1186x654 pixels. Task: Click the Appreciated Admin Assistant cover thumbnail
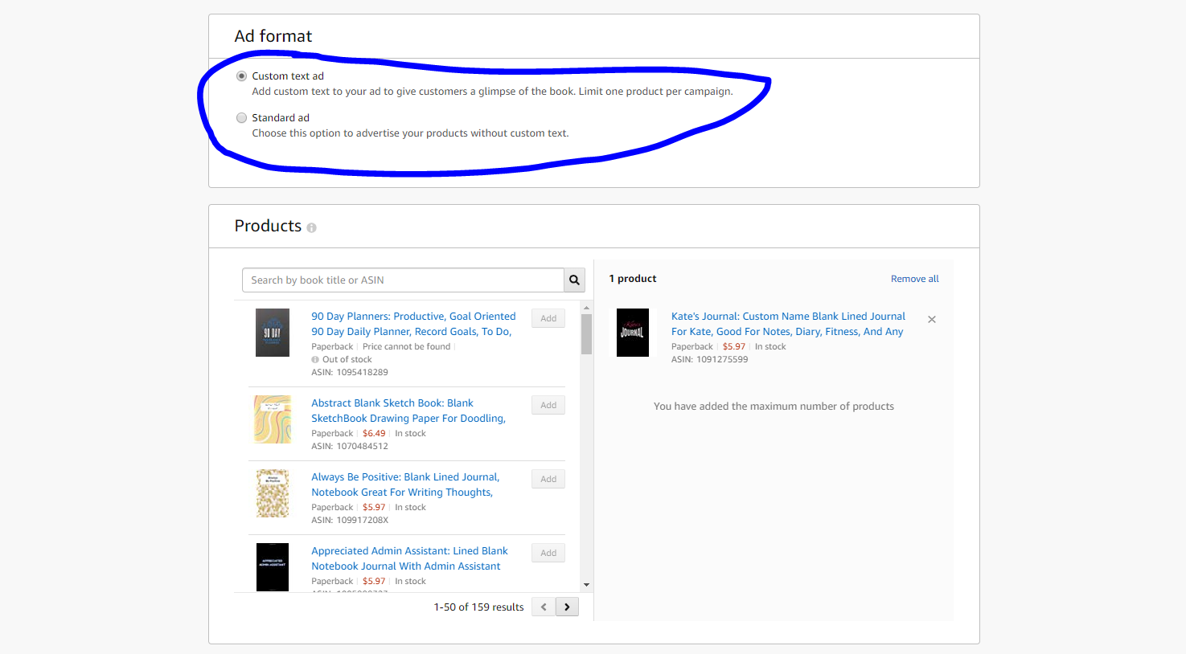pyautogui.click(x=273, y=567)
